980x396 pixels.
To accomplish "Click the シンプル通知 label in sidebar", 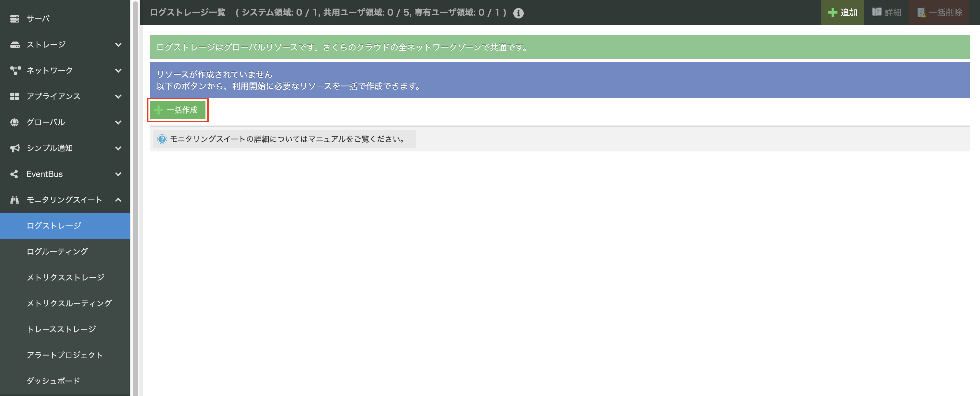I will 50,148.
